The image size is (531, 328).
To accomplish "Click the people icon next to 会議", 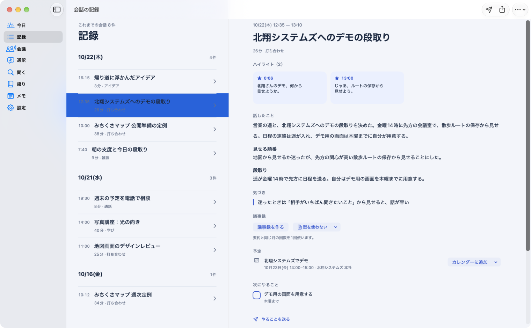I will click(11, 49).
